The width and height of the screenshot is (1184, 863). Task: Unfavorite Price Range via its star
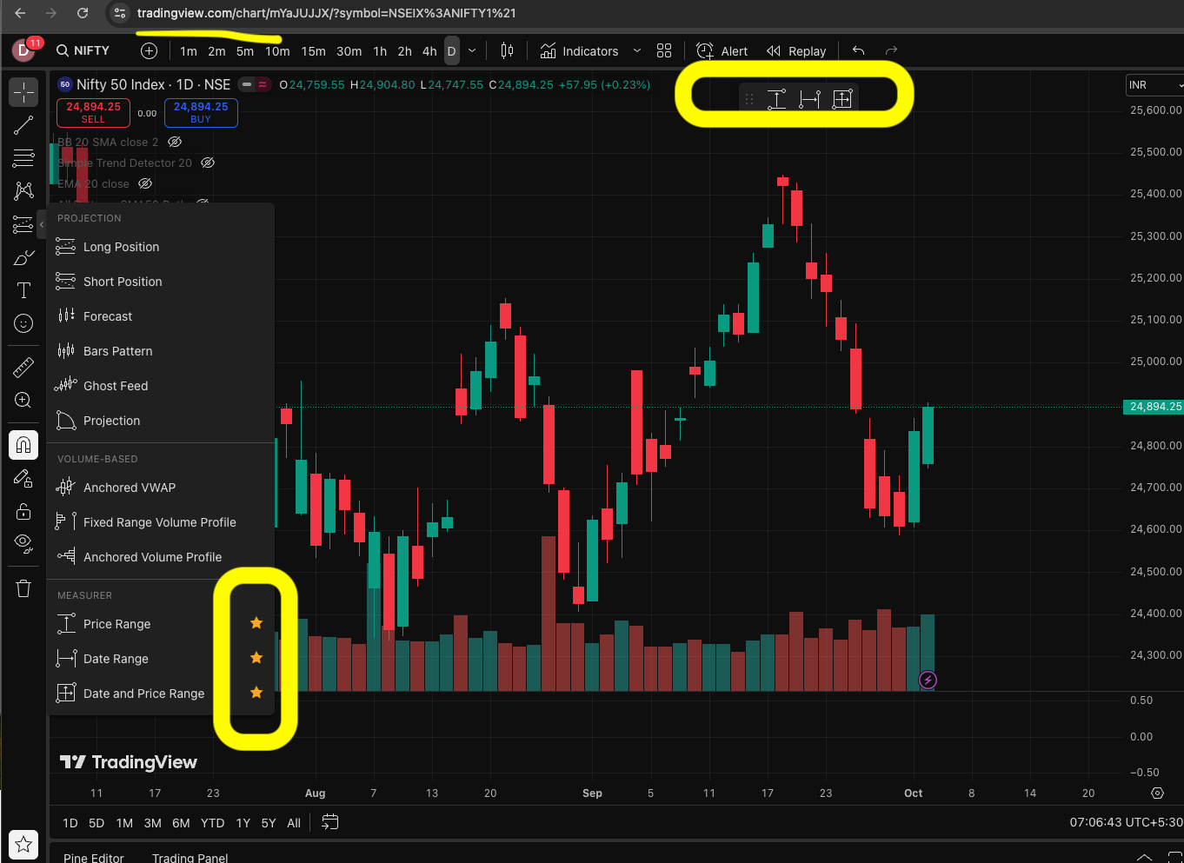pyautogui.click(x=256, y=623)
